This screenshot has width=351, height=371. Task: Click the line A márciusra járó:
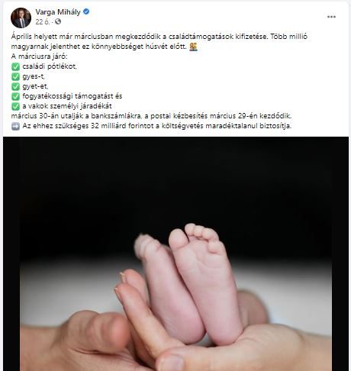point(39,56)
